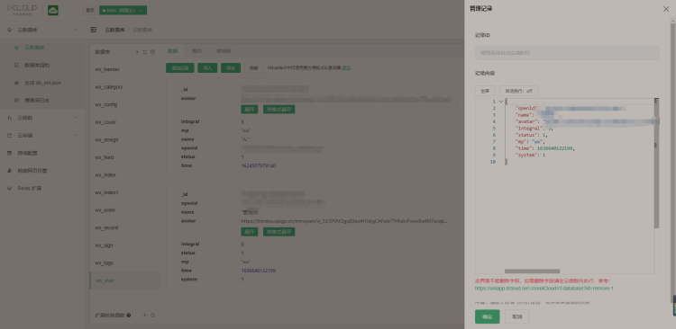
Task: Select the wx_config table
Action: click(125, 104)
